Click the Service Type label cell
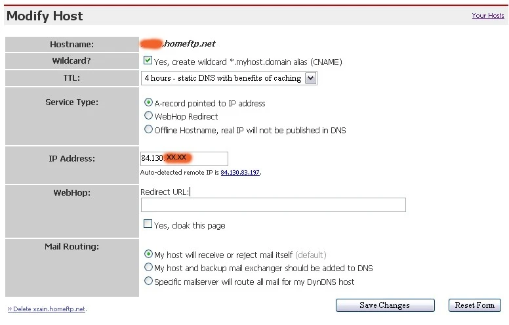Viewport: 509px width, 325px height. (71, 102)
